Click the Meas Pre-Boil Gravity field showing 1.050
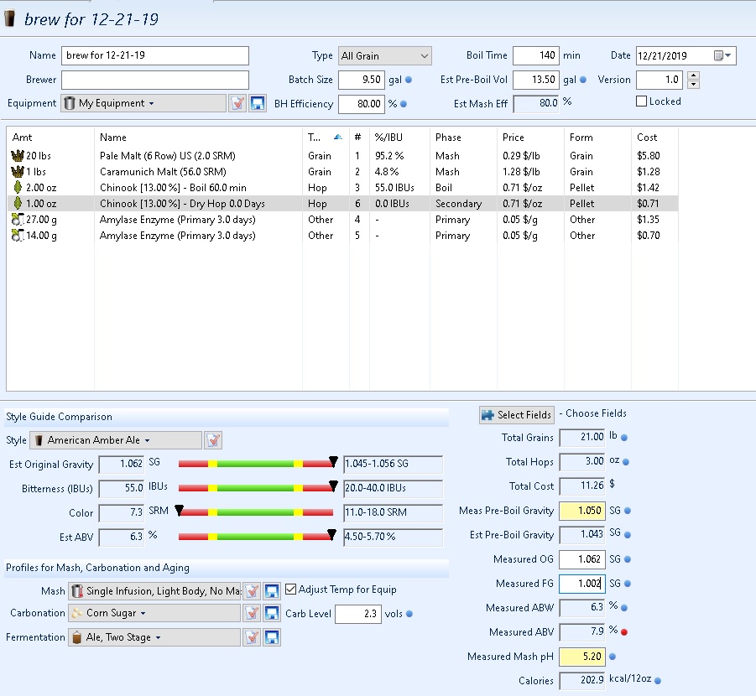756x696 pixels. [x=582, y=511]
